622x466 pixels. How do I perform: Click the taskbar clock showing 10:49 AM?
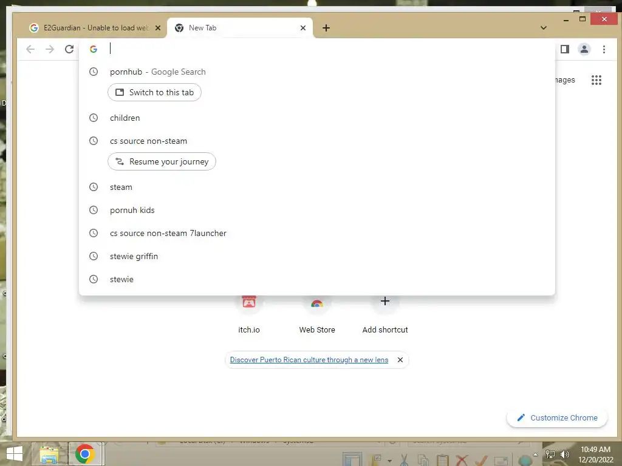[x=595, y=454]
